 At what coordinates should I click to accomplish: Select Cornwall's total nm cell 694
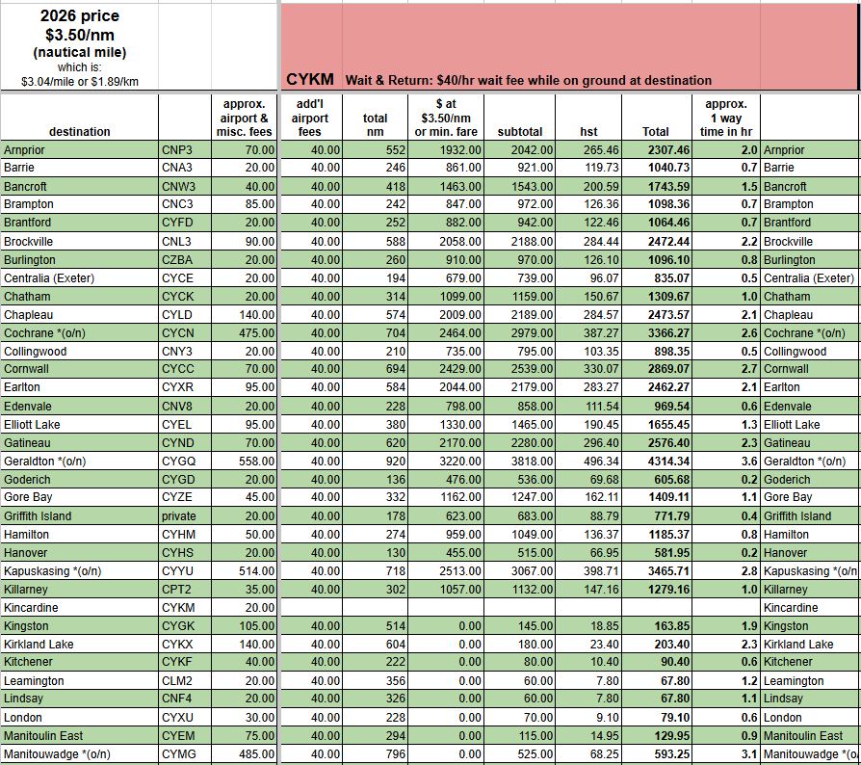point(375,369)
